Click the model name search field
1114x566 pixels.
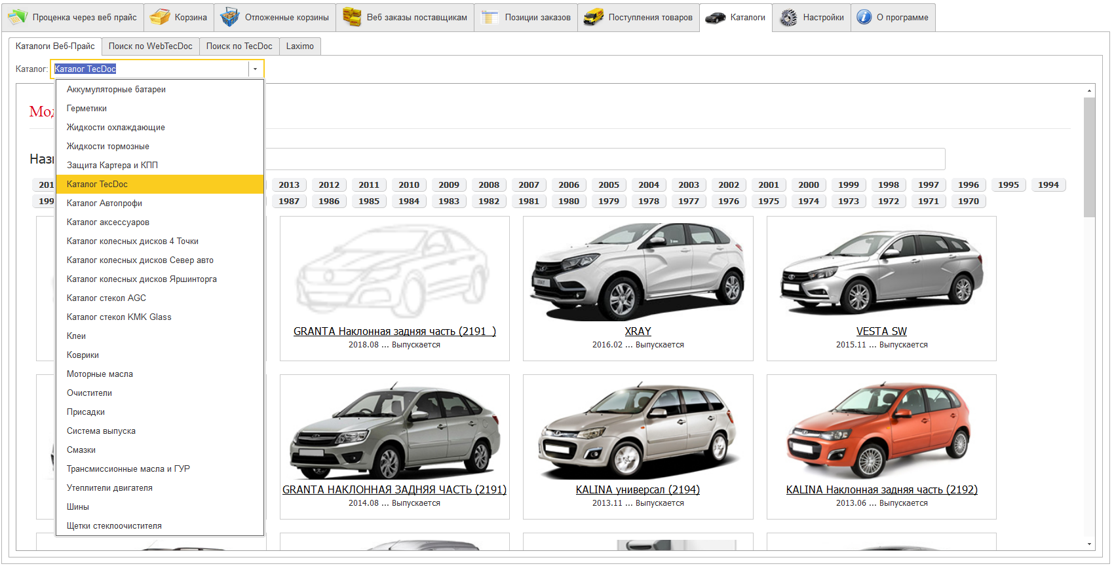[605, 159]
